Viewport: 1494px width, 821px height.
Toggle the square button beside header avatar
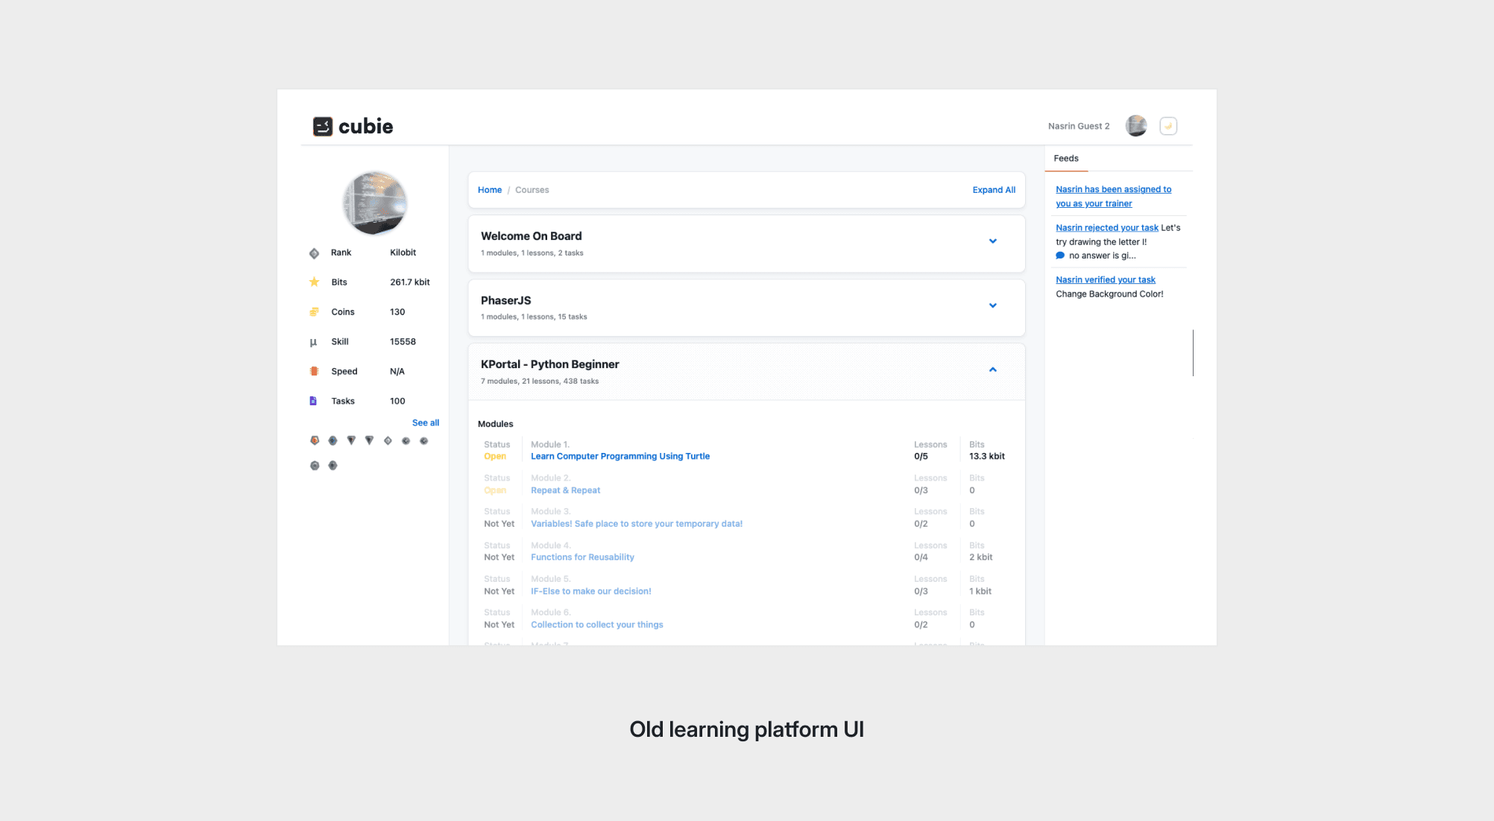point(1168,127)
